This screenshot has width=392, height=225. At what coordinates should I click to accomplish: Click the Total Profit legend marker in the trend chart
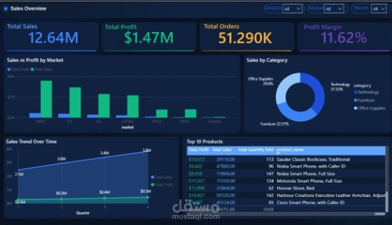pyautogui.click(x=152, y=185)
